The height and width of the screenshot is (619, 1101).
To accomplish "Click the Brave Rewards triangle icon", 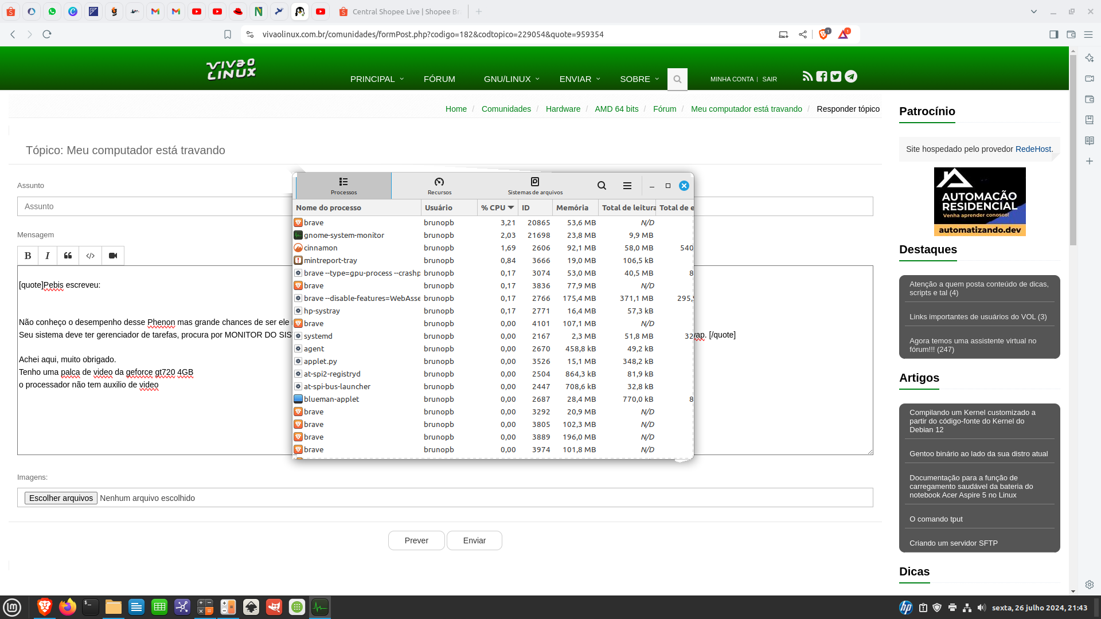I will [844, 34].
